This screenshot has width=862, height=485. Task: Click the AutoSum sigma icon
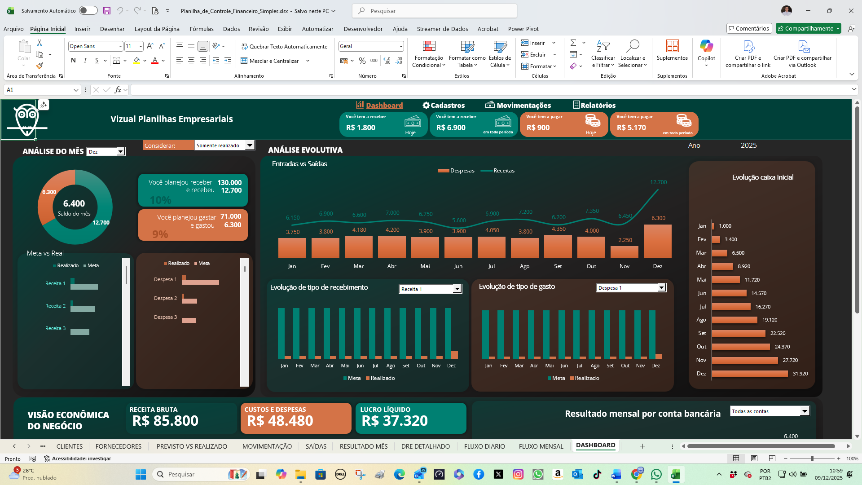573,43
